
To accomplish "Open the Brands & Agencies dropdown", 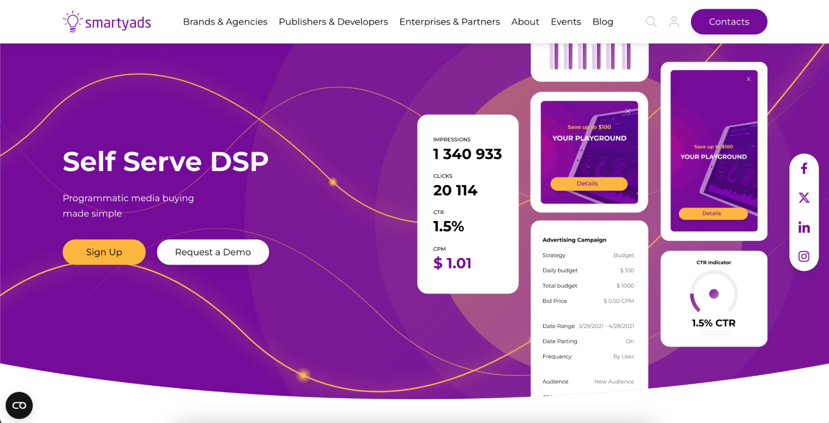I will 225,22.
